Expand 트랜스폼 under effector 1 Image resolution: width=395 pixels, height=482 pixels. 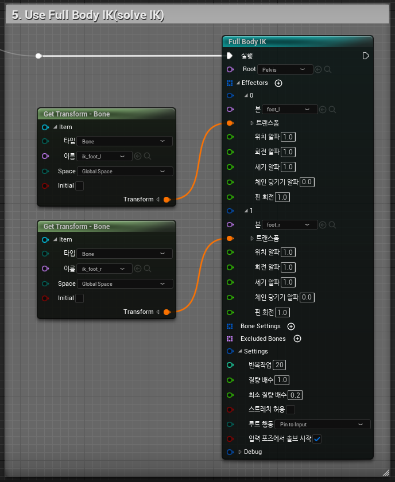tap(251, 238)
